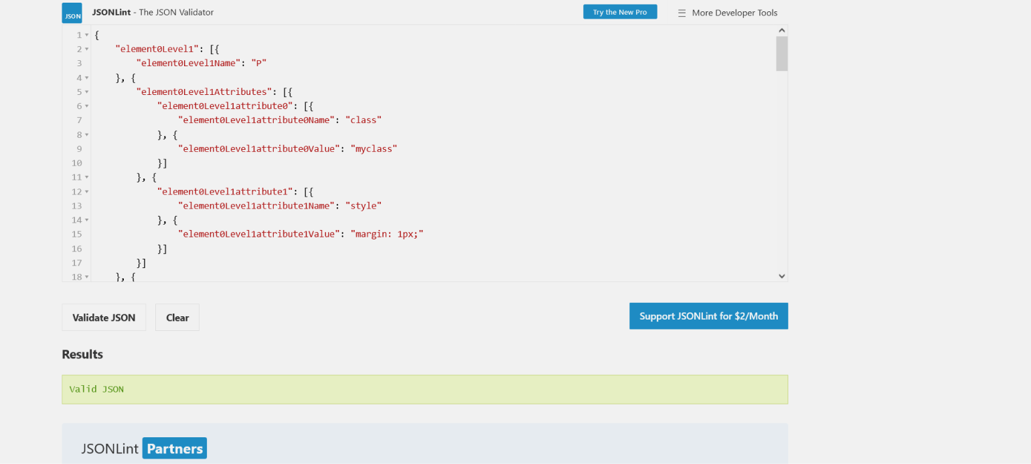Clear the JSON editor contents
This screenshot has width=1031, height=464.
tap(177, 318)
